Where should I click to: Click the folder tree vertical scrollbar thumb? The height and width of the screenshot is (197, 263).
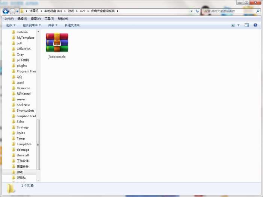pos(38,144)
